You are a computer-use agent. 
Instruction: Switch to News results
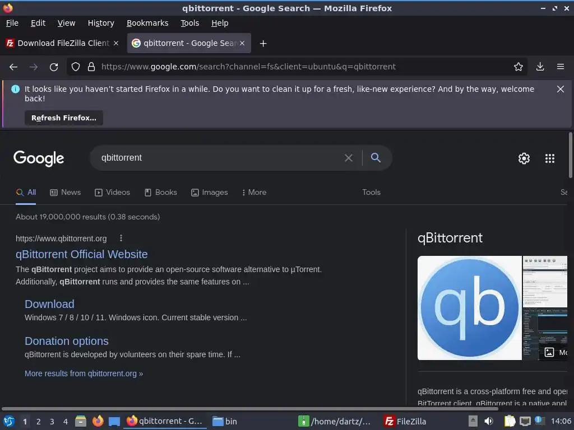pyautogui.click(x=65, y=193)
